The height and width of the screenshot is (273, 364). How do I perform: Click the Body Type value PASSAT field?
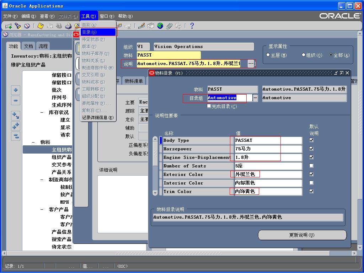tap(268, 140)
